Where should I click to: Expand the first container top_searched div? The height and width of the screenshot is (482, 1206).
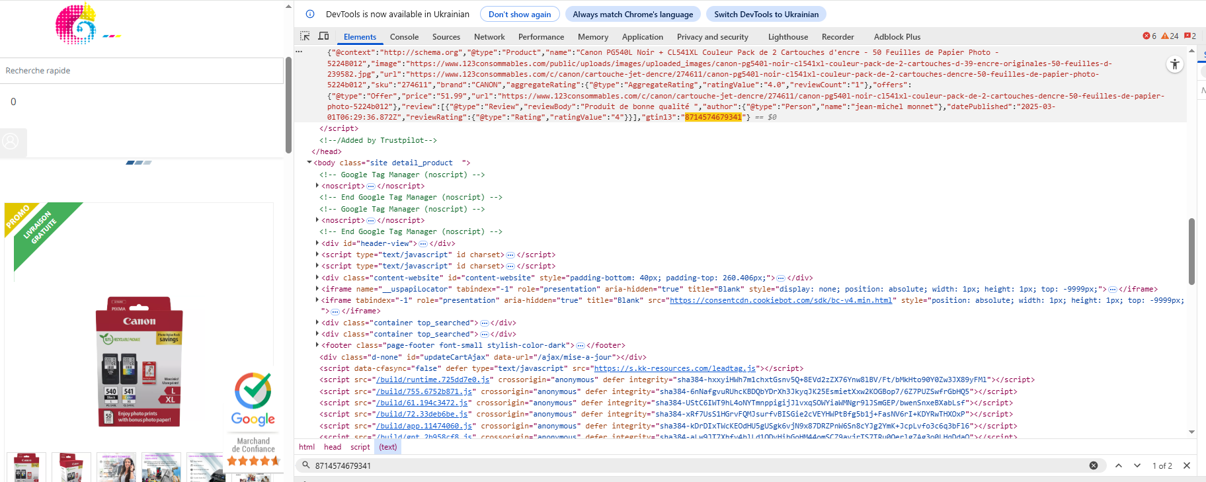pyautogui.click(x=317, y=323)
